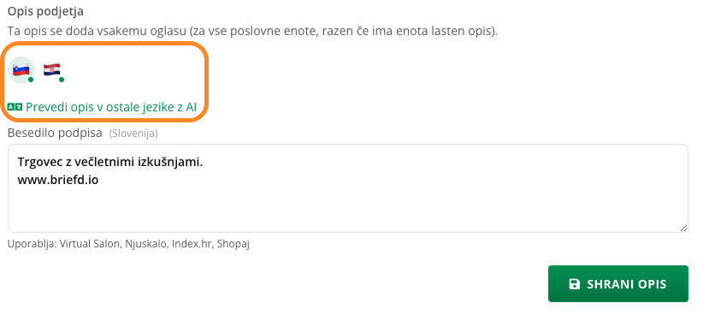Save description with SHRANI OPIS button
The height and width of the screenshot is (315, 709).
click(618, 284)
